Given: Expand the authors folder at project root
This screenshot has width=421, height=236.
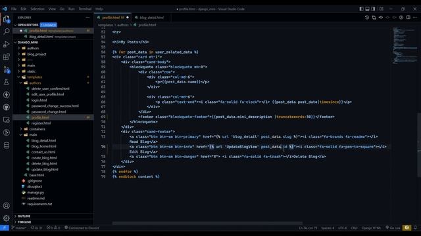Looking at the screenshot, I should (33, 48).
